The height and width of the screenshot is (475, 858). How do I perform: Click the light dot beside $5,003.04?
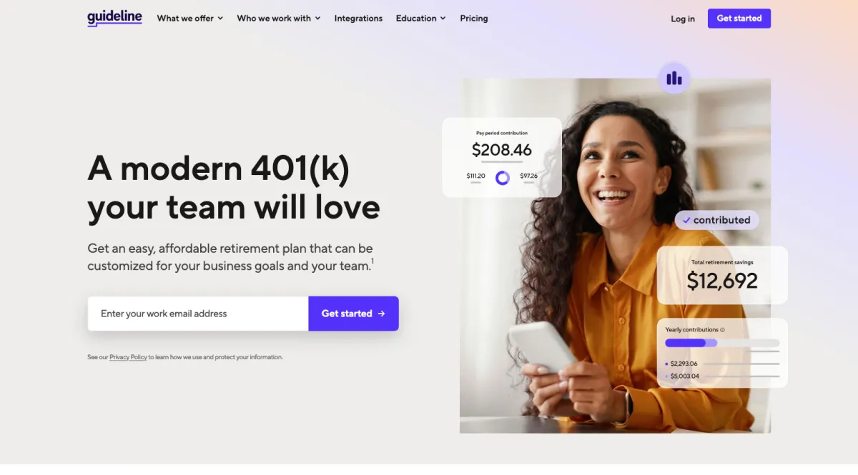[667, 376]
